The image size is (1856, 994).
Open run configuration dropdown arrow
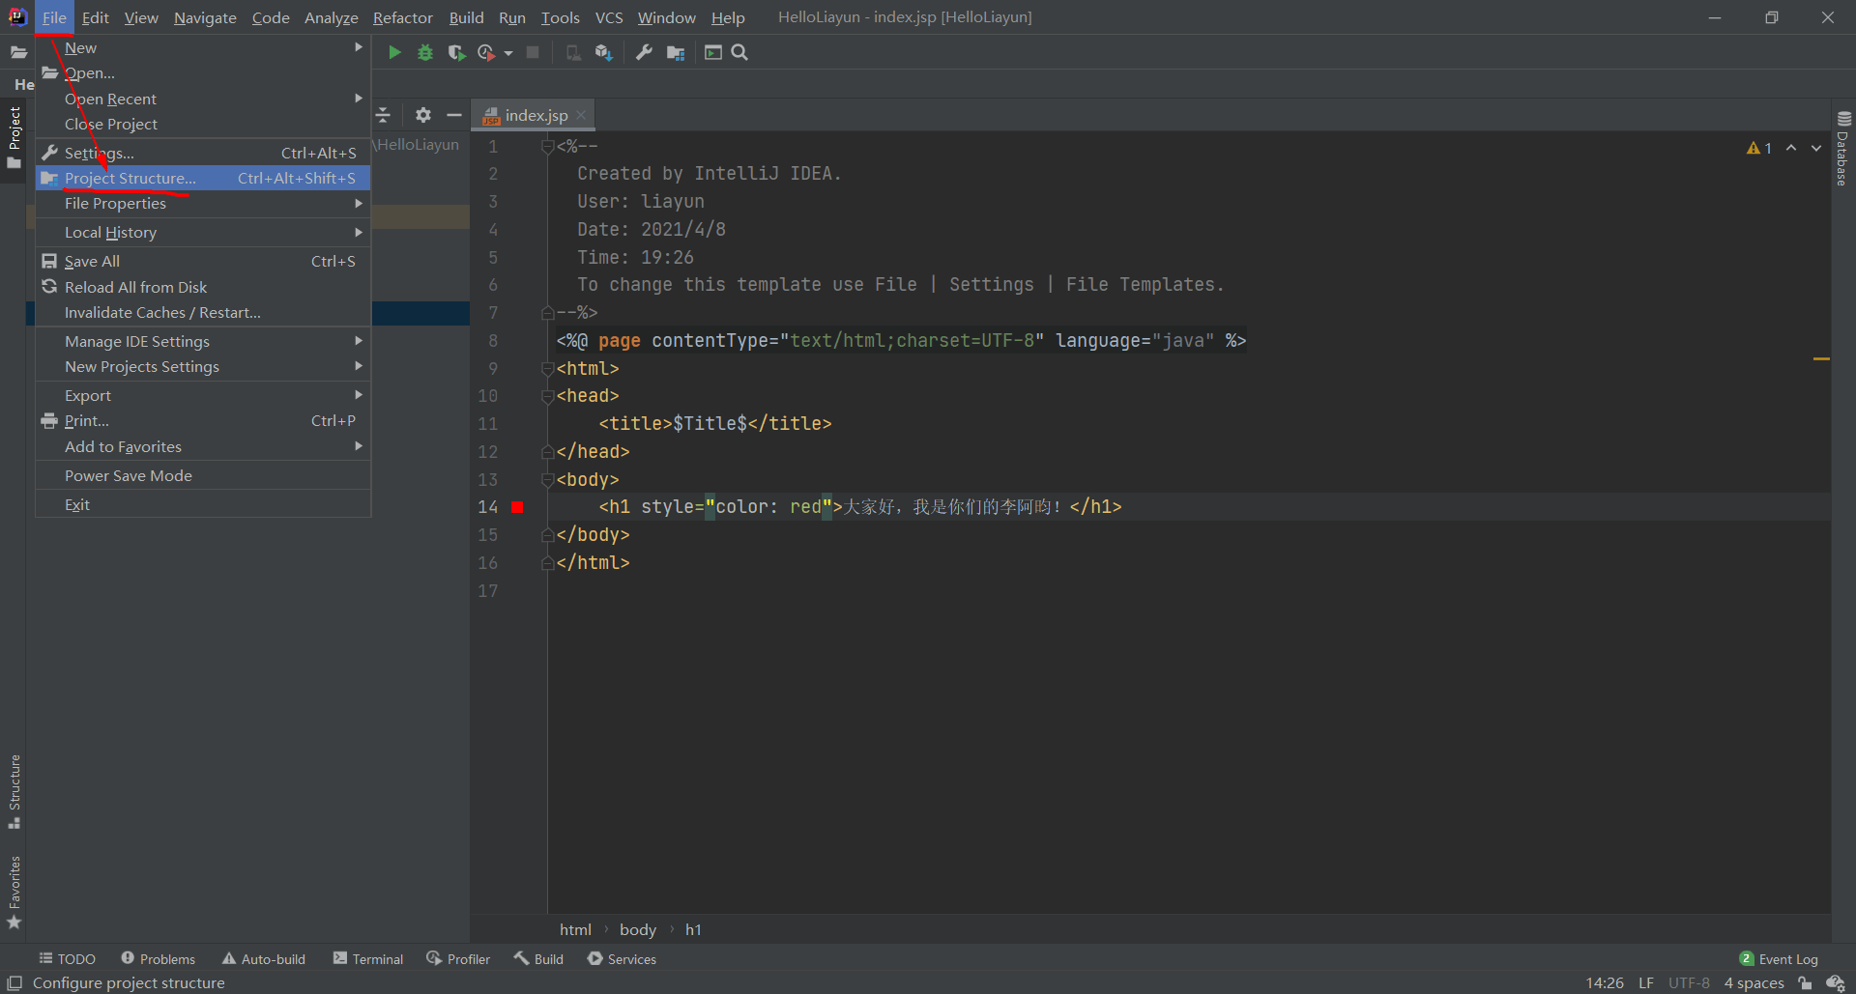click(508, 53)
